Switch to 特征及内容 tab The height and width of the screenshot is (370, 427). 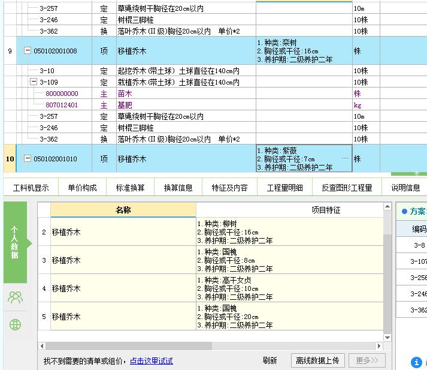[x=229, y=188]
